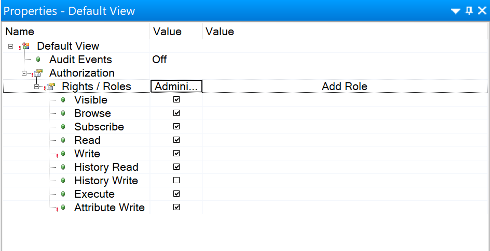Viewport: 490px width, 251px height.
Task: Click the green icon beside Write
Action: click(63, 154)
